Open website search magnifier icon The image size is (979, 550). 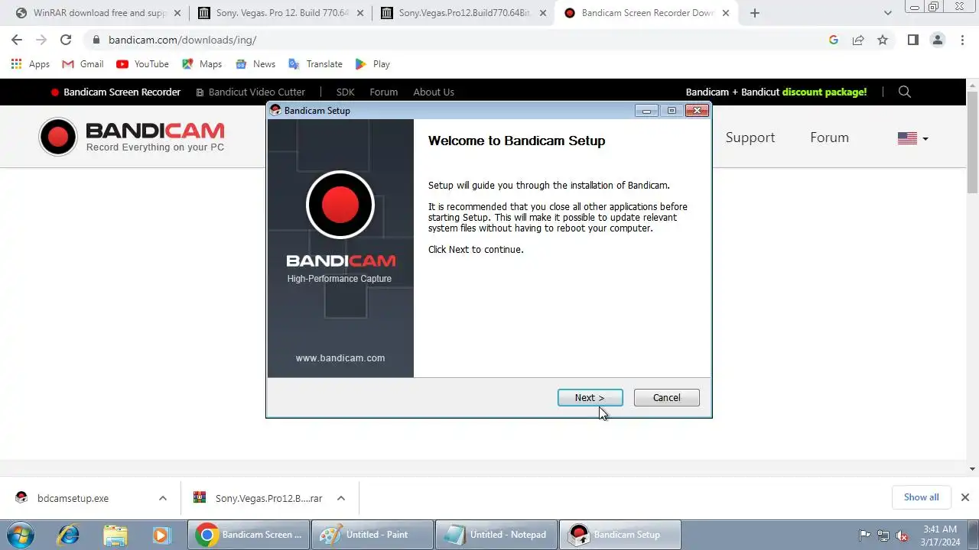[905, 92]
